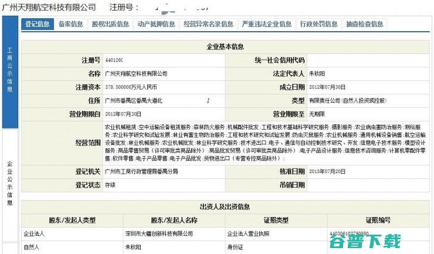Switch to the 登记信息 tab

[38, 24]
